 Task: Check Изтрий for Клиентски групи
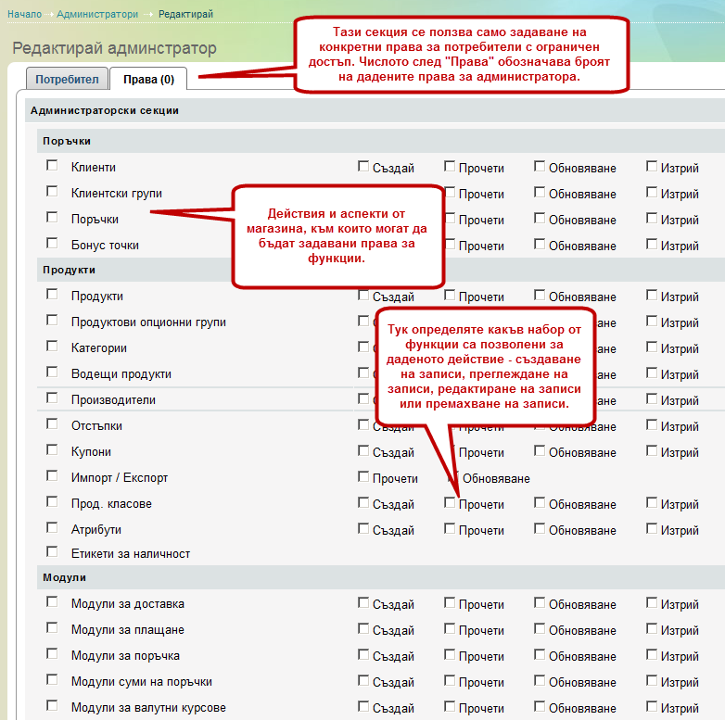coord(653,193)
